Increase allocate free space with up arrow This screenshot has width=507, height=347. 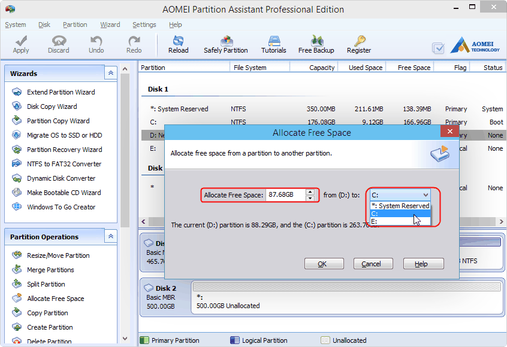(x=310, y=192)
